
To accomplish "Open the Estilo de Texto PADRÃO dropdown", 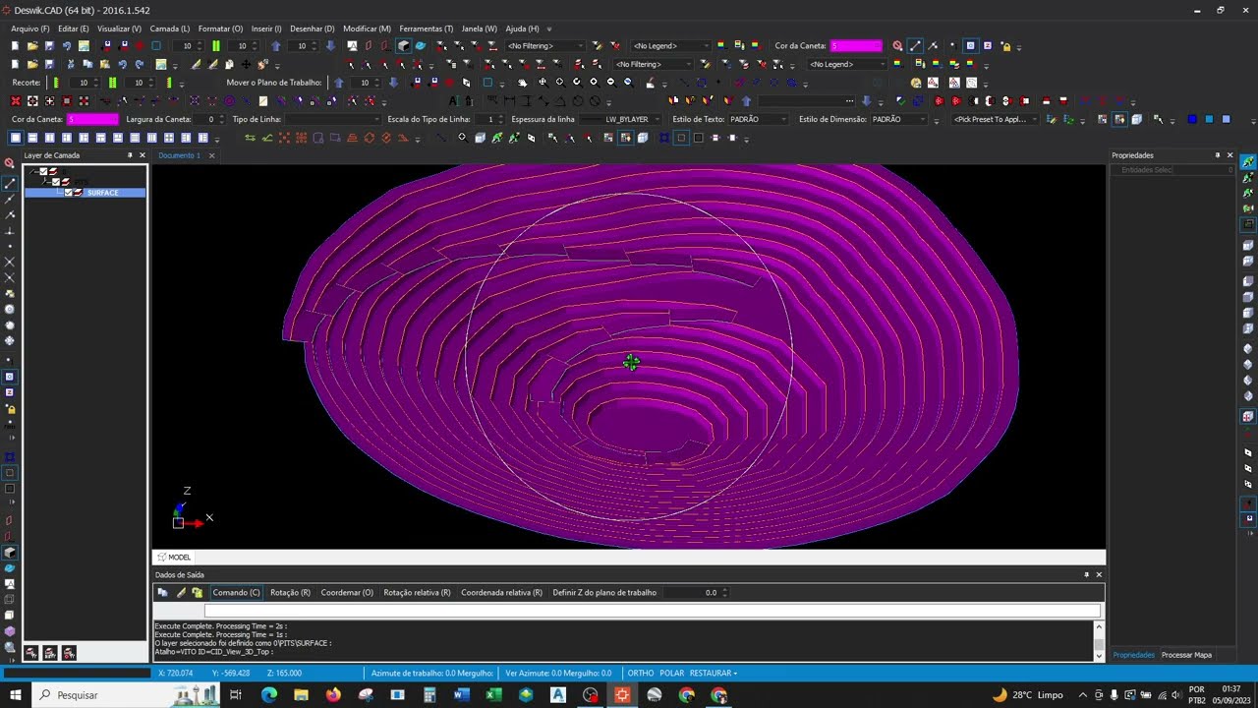I will [758, 119].
